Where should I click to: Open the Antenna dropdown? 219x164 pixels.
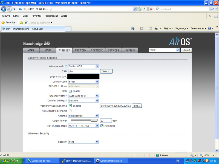click(x=84, y=116)
